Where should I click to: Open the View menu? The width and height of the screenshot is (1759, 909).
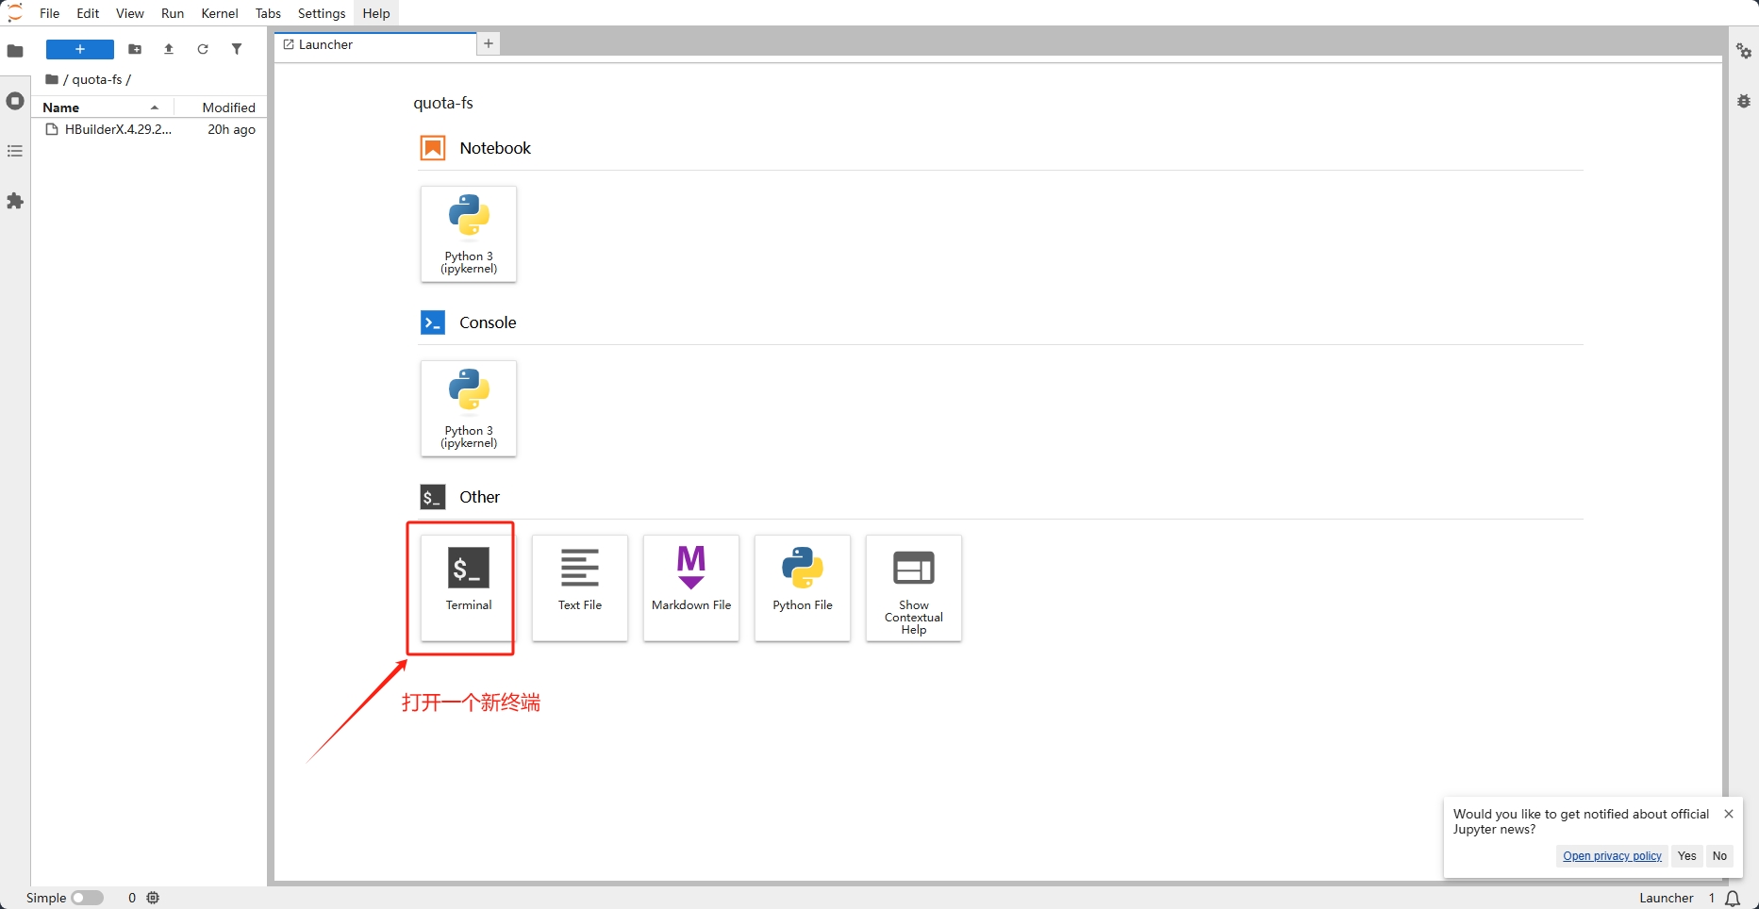click(x=130, y=13)
